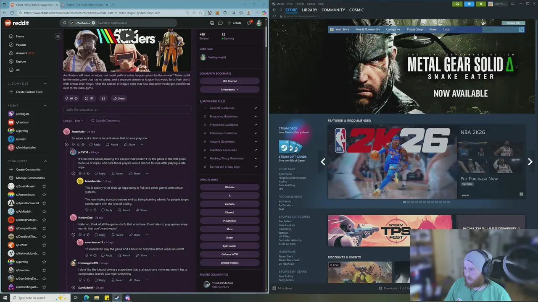
Task: Collapse Reddit sidebar with hamburger button
Action: 58,36
